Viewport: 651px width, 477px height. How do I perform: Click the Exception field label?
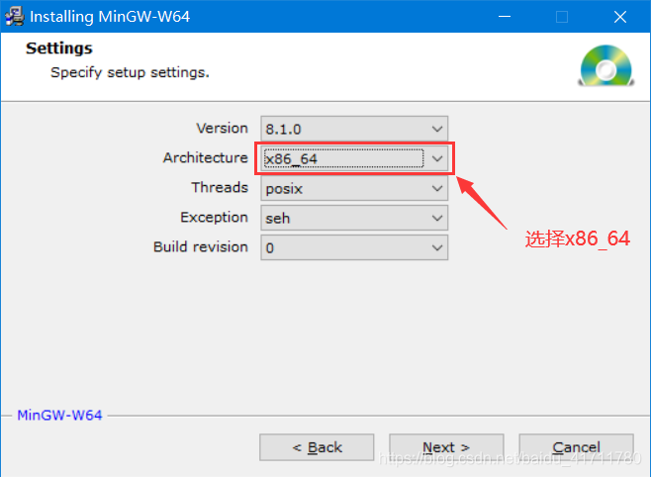[x=215, y=217]
